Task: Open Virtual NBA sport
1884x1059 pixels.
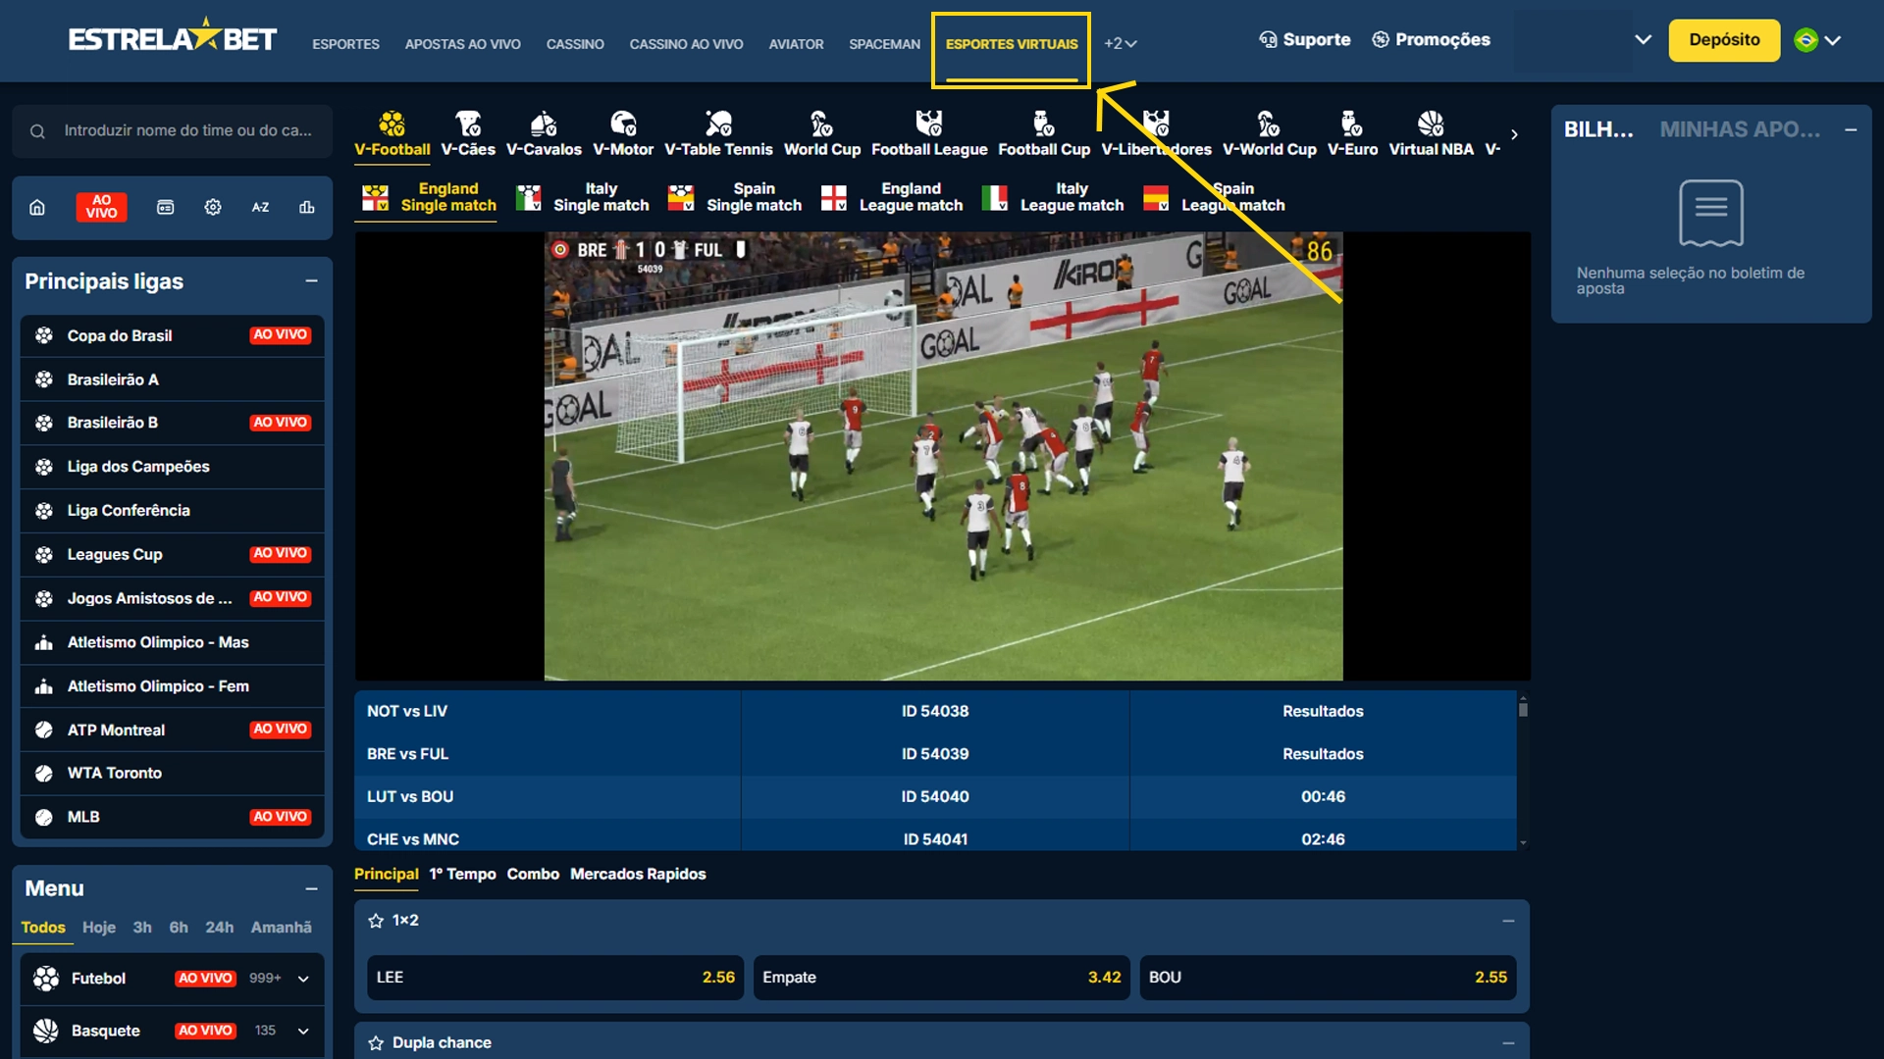Action: (1431, 134)
